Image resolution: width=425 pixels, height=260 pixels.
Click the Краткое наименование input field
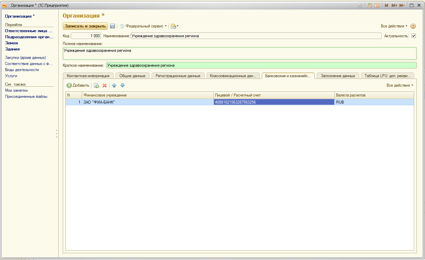click(261, 65)
